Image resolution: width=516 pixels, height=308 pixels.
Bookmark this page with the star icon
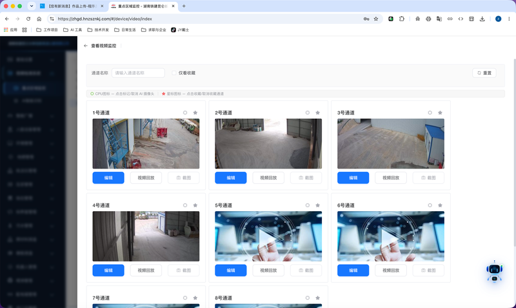coord(376,19)
